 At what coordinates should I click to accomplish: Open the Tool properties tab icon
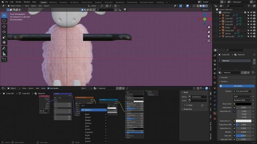[x=215, y=55]
